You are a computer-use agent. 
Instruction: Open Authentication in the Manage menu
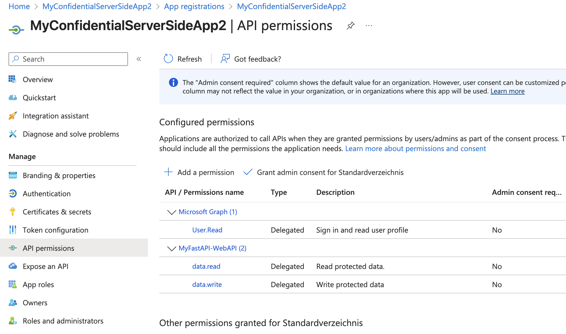click(47, 194)
